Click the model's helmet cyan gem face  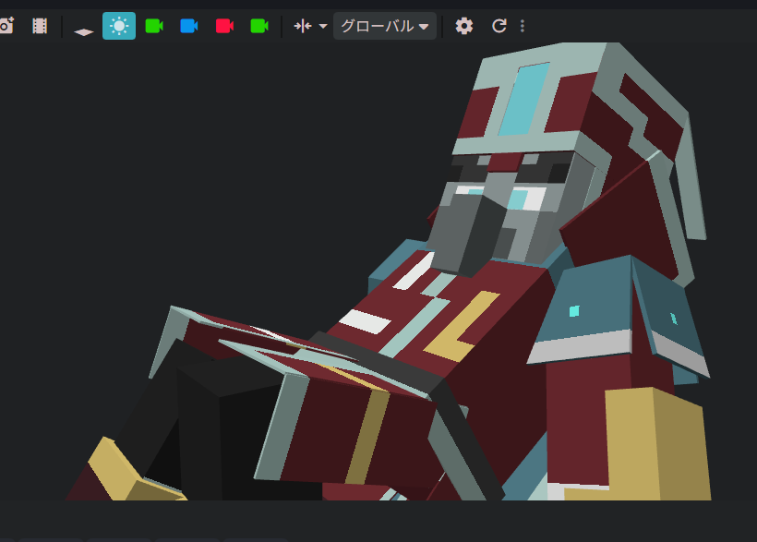click(x=524, y=99)
